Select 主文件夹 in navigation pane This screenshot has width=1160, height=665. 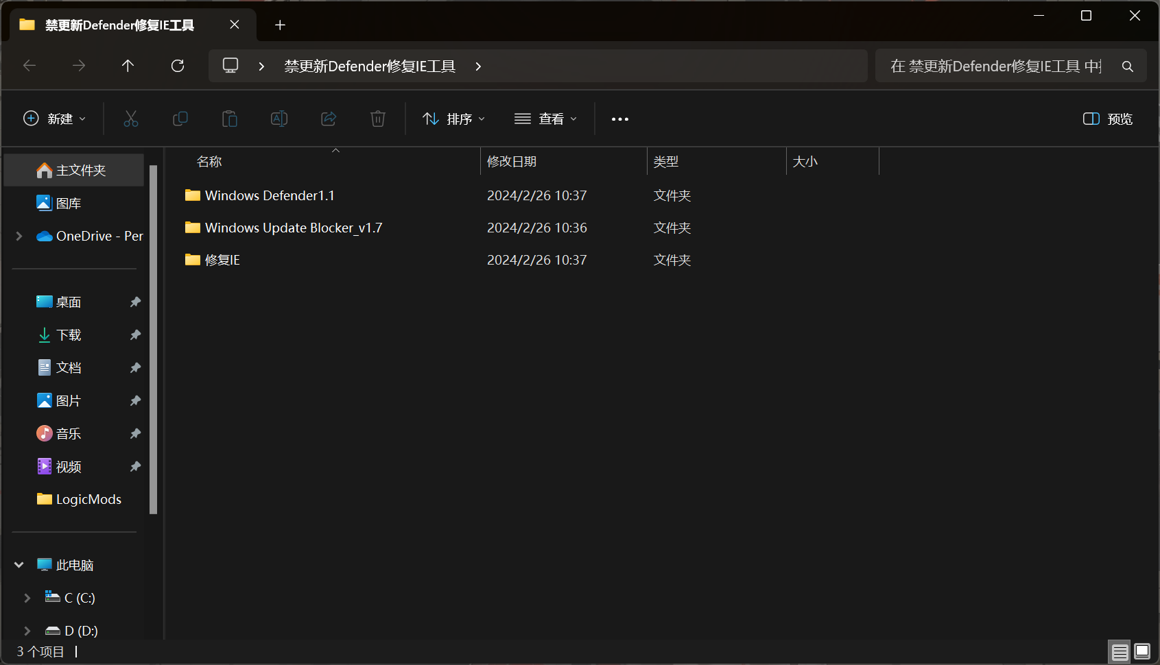[x=74, y=170]
